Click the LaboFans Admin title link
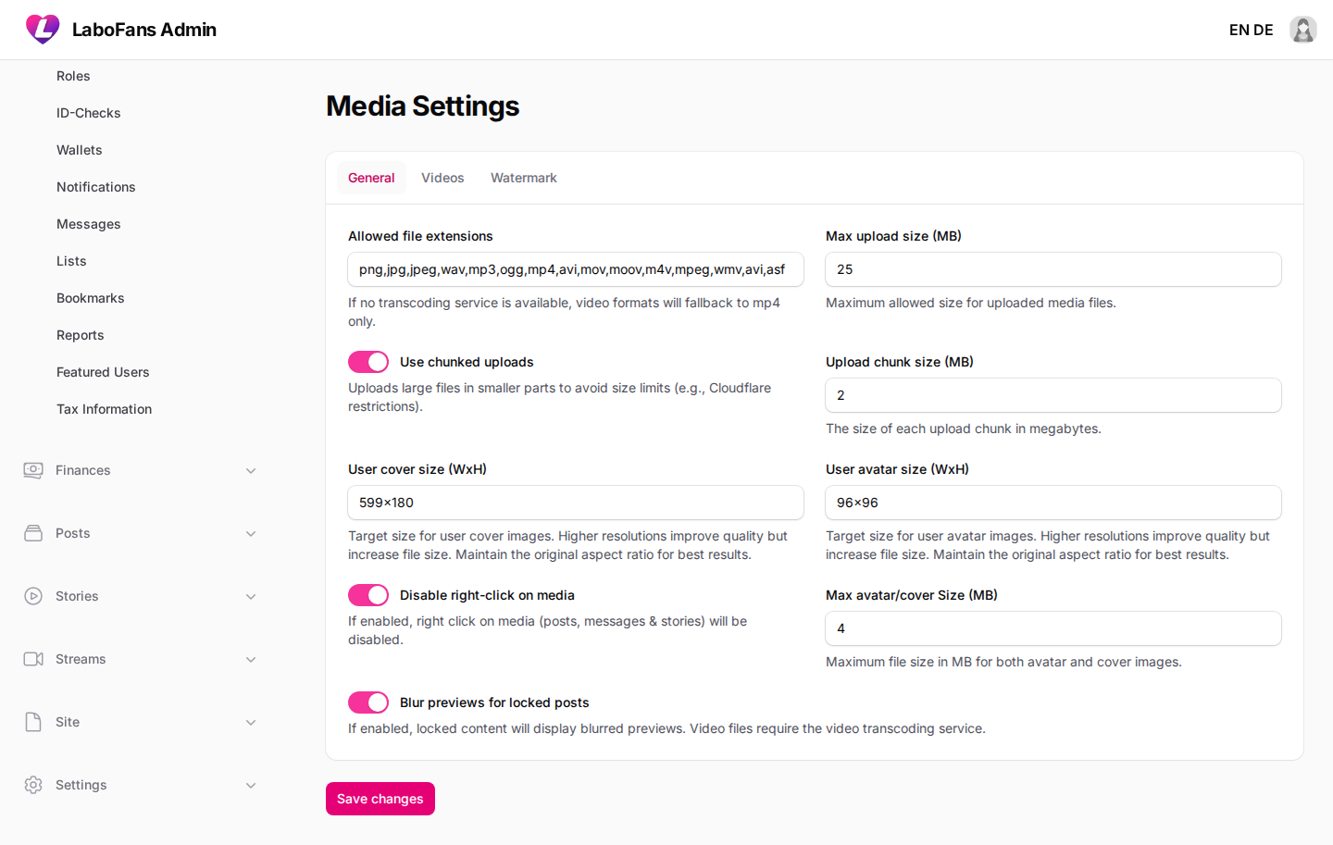Image resolution: width=1333 pixels, height=845 pixels. [144, 30]
